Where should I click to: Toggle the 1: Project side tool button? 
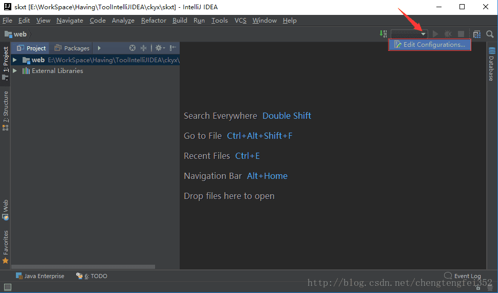pyautogui.click(x=5, y=64)
